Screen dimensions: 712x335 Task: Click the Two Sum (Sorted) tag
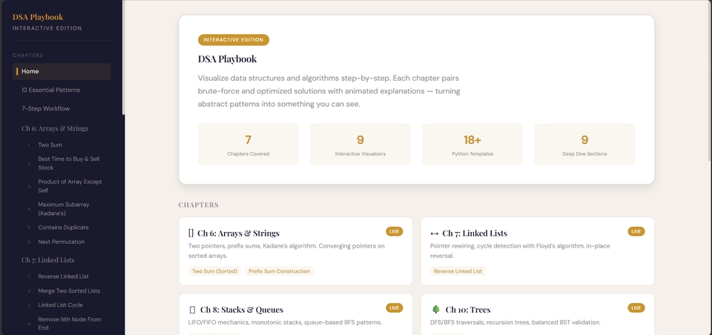coord(215,271)
